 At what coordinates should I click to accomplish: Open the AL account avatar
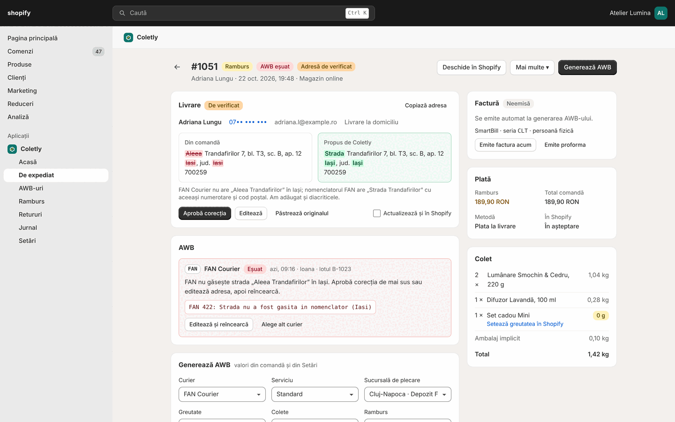point(661,13)
